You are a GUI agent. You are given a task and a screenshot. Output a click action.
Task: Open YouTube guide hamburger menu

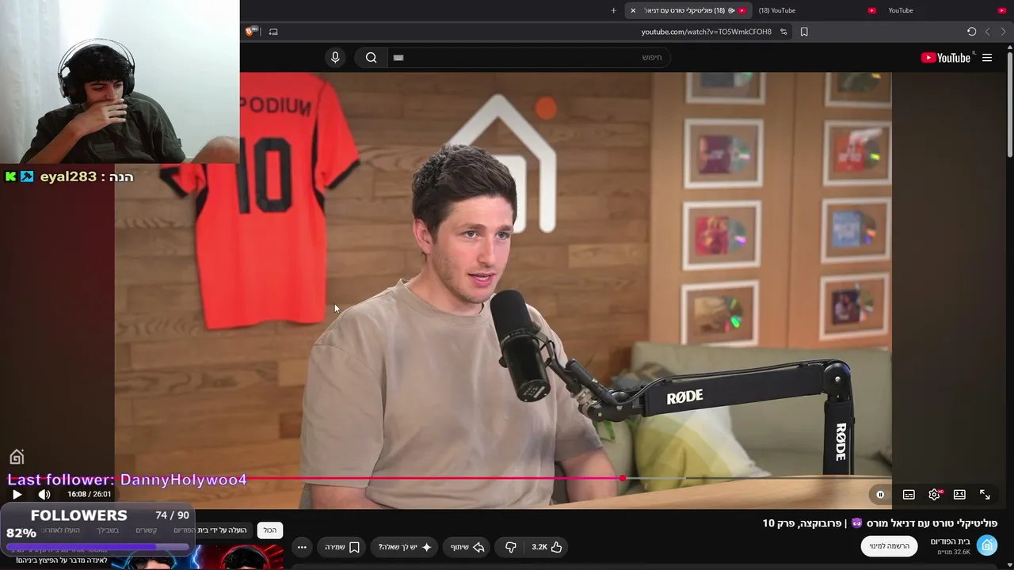click(987, 58)
